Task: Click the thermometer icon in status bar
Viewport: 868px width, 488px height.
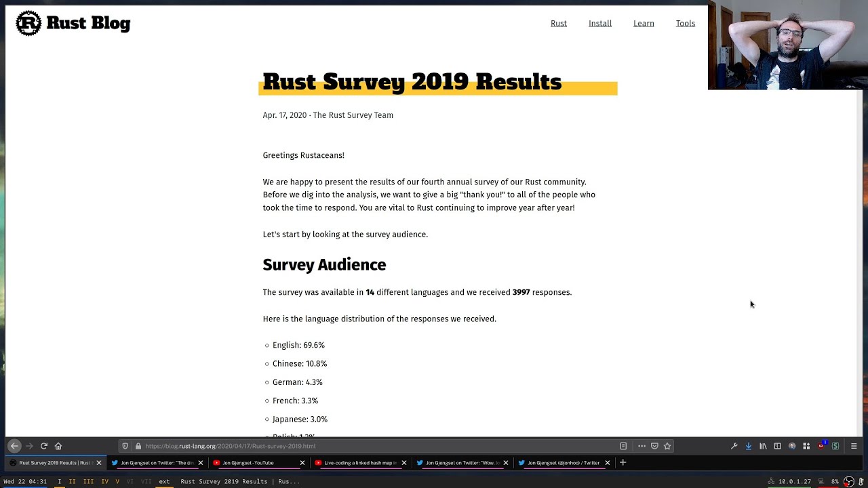Action: pyautogui.click(x=861, y=482)
